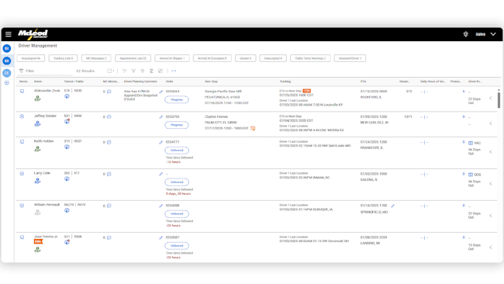Image resolution: width=504 pixels, height=284 pixels.
Task: Click the green driver pay icon under Aleksandar Zivak
Action: (38, 99)
